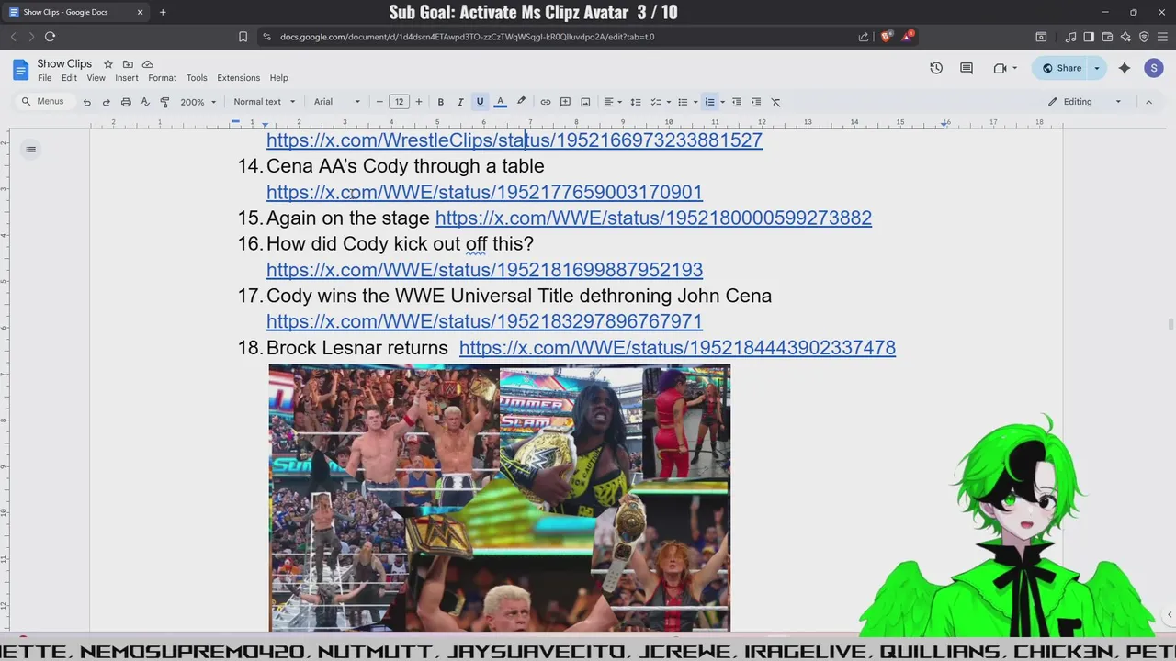Open the Editing mode dropdown
Screen dimensions: 1176x661
pos(1085,102)
